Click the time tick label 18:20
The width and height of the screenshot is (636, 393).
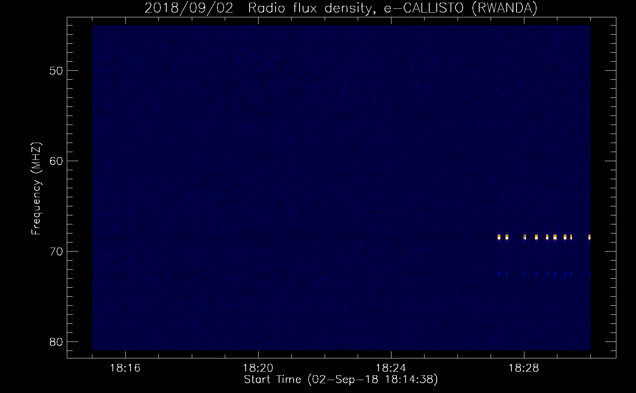pyautogui.click(x=258, y=368)
